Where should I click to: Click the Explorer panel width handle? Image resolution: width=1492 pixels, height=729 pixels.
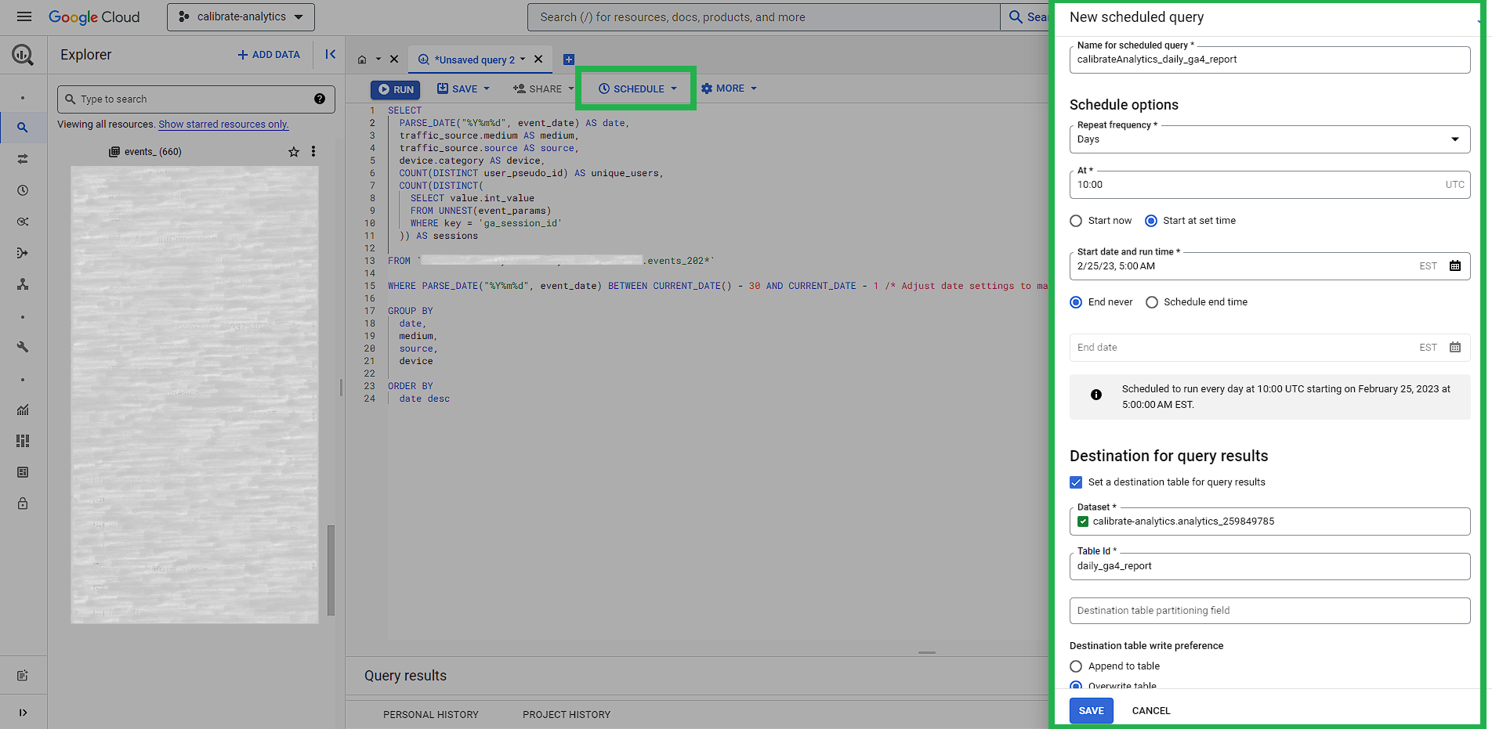(341, 388)
